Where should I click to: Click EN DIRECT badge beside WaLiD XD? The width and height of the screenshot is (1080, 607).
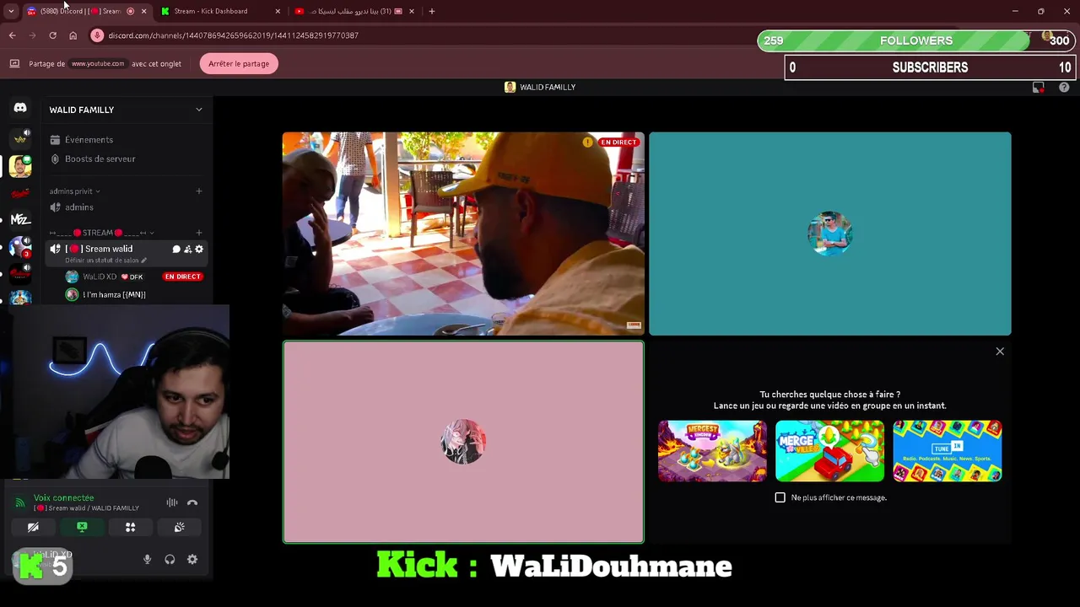183,277
